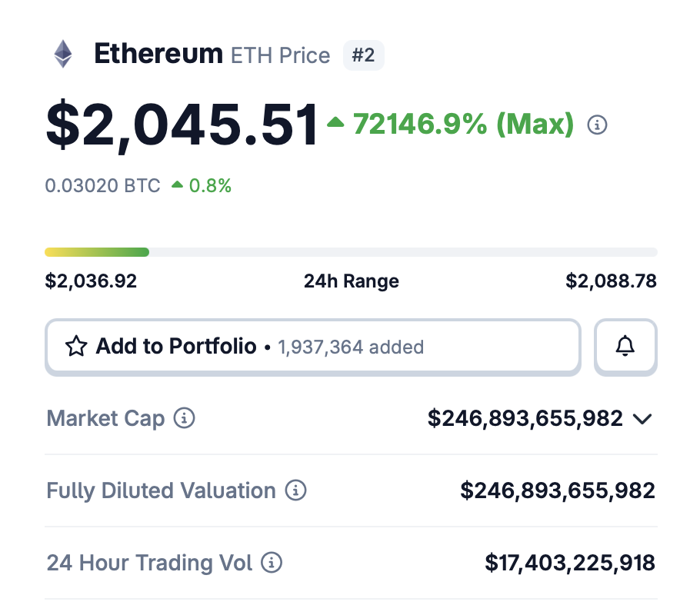Viewport: 680px width, 615px height.
Task: Click the bell notification icon
Action: pos(625,346)
